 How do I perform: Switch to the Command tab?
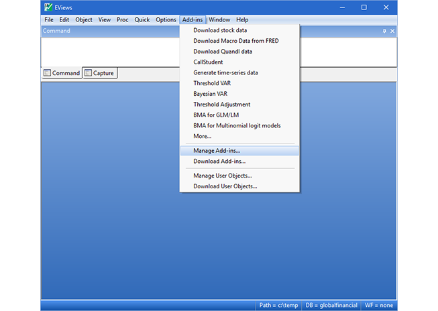coord(62,73)
